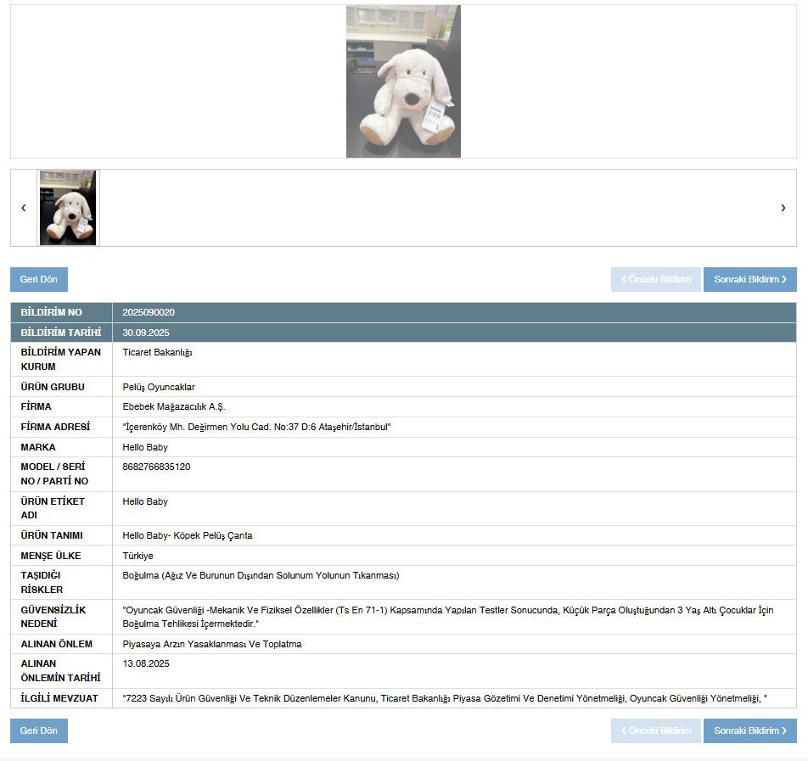The width and height of the screenshot is (808, 761).
Task: Open the large plush dog product photo
Action: [403, 81]
